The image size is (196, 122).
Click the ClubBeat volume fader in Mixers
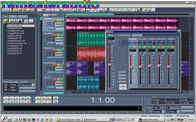[x=131, y=67]
